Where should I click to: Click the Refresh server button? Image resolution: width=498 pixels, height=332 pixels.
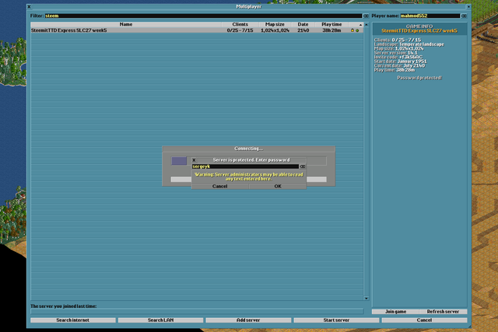point(443,312)
